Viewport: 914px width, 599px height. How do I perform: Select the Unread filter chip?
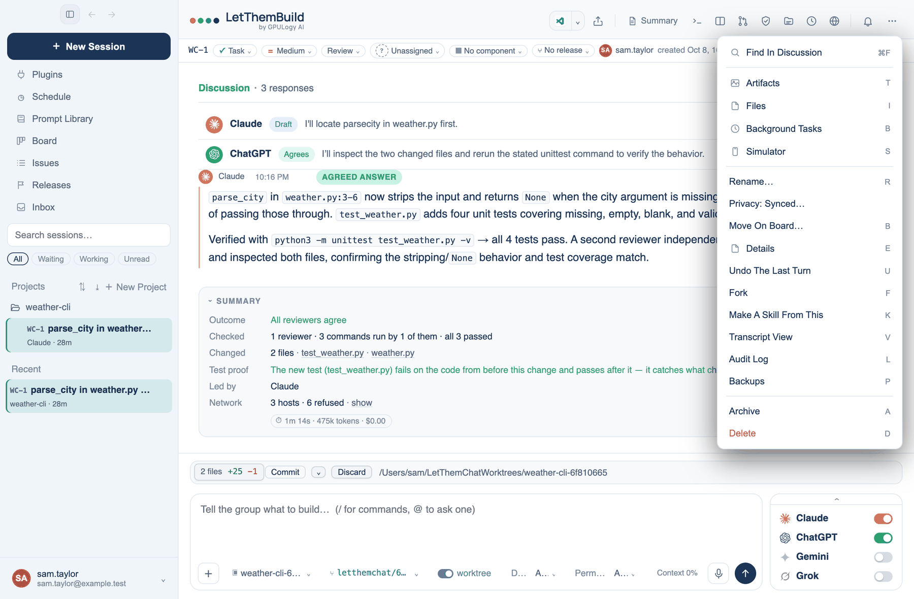click(x=137, y=259)
